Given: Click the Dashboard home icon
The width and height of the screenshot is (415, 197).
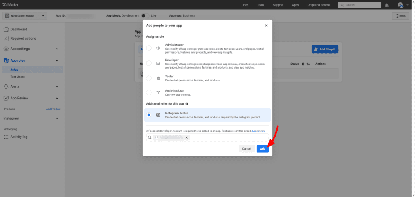Looking at the screenshot, I should (x=6, y=29).
